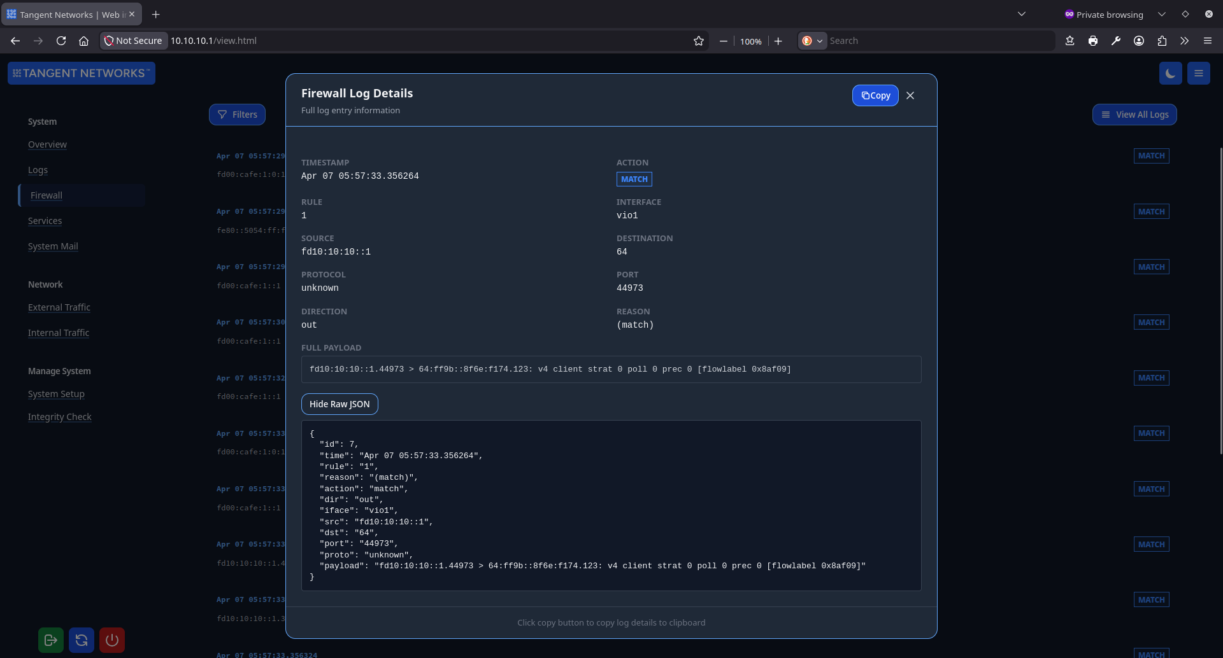Image resolution: width=1223 pixels, height=658 pixels.
Task: Log out via the green logout icon
Action: [x=50, y=640]
